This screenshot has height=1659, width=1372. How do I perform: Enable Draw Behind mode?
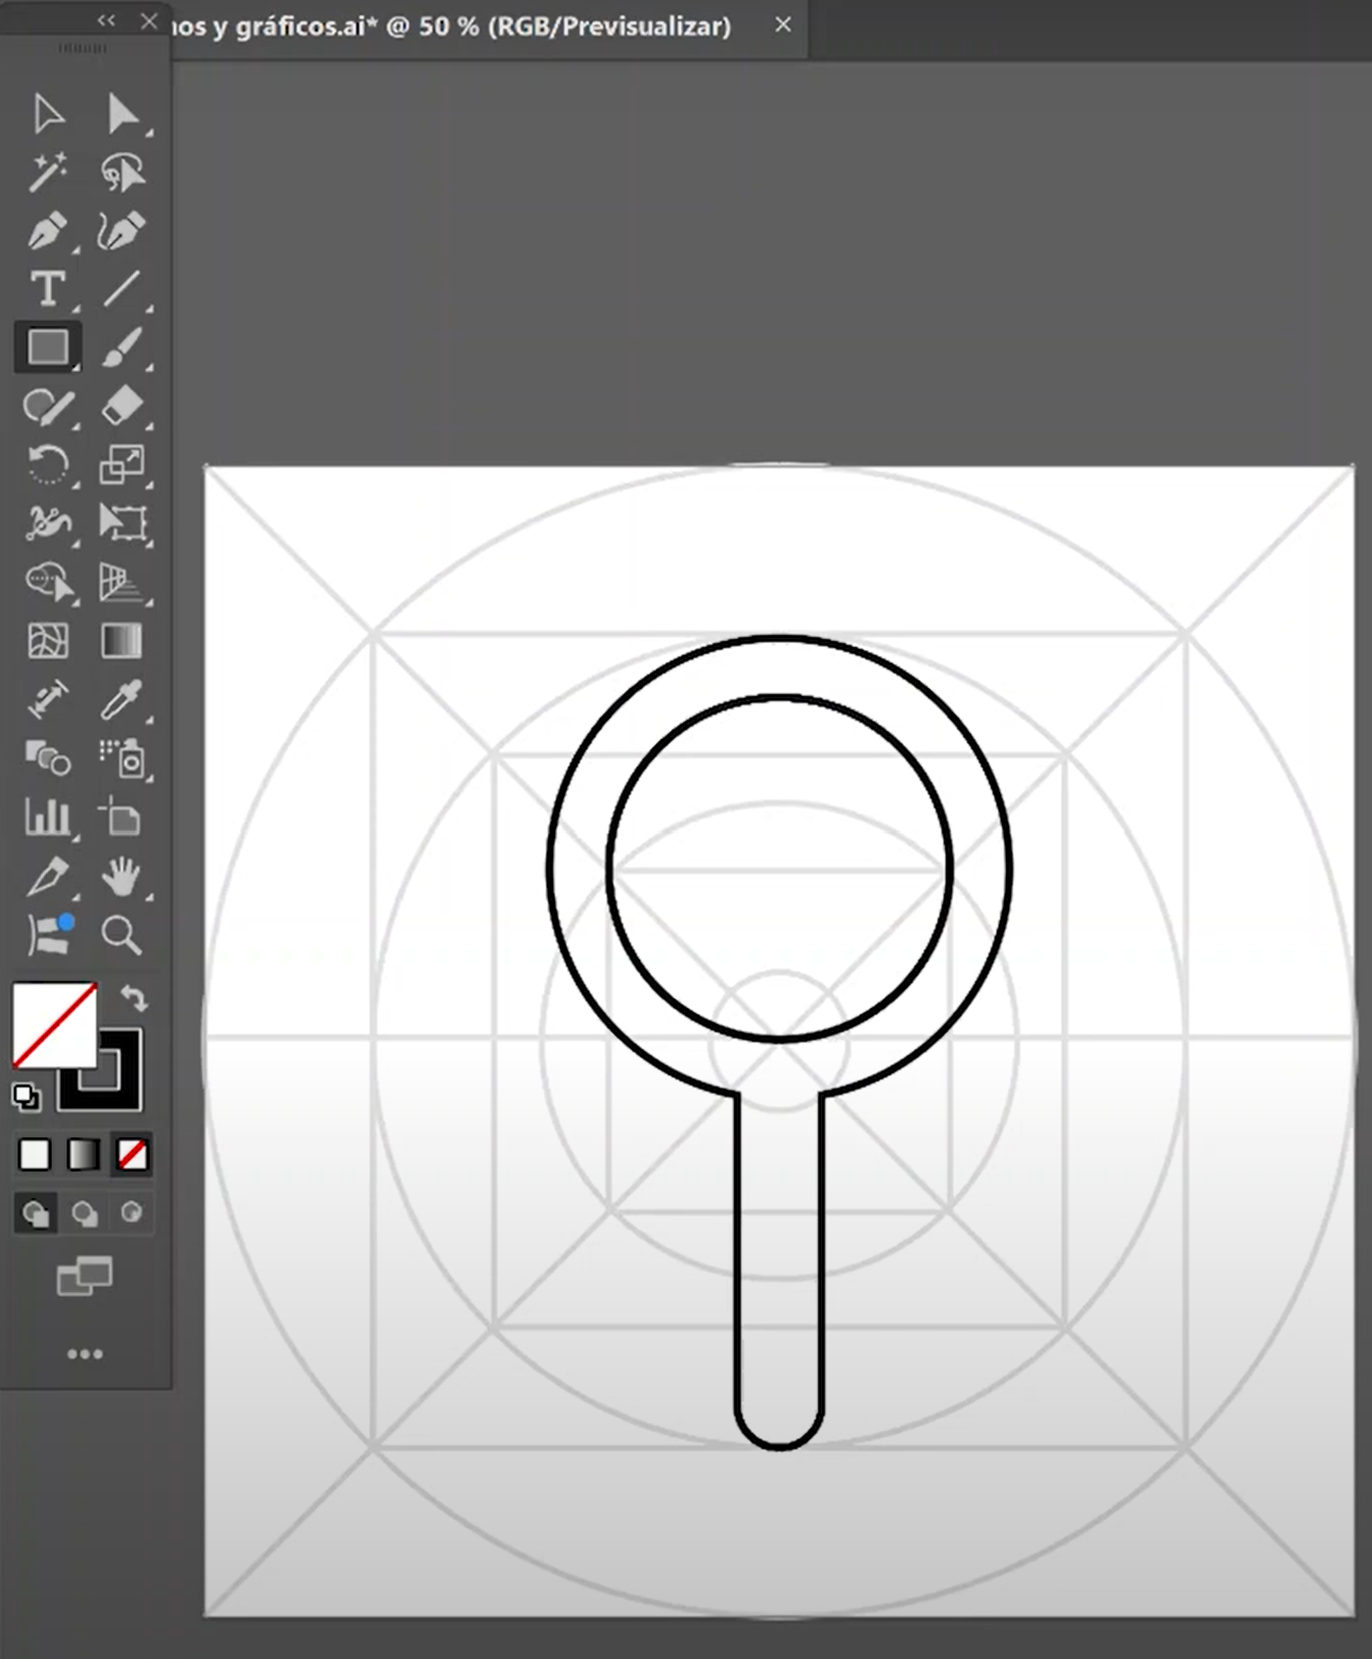[84, 1214]
